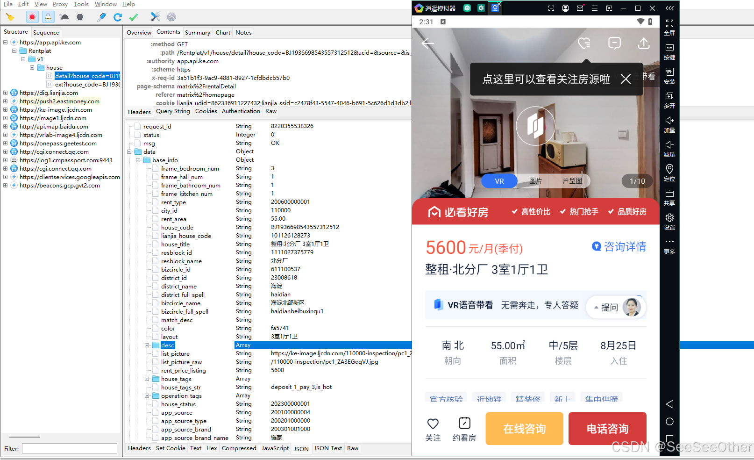Open the Charles settings gear icon
Image resolution: width=754 pixels, height=460 pixels.
tap(171, 17)
